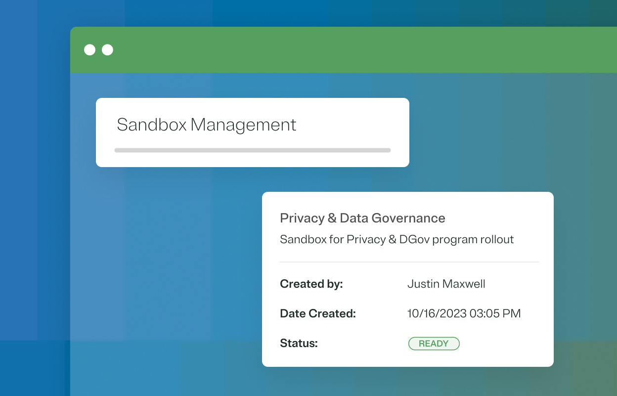617x396 pixels.
Task: Click the Created by label
Action: [311, 284]
